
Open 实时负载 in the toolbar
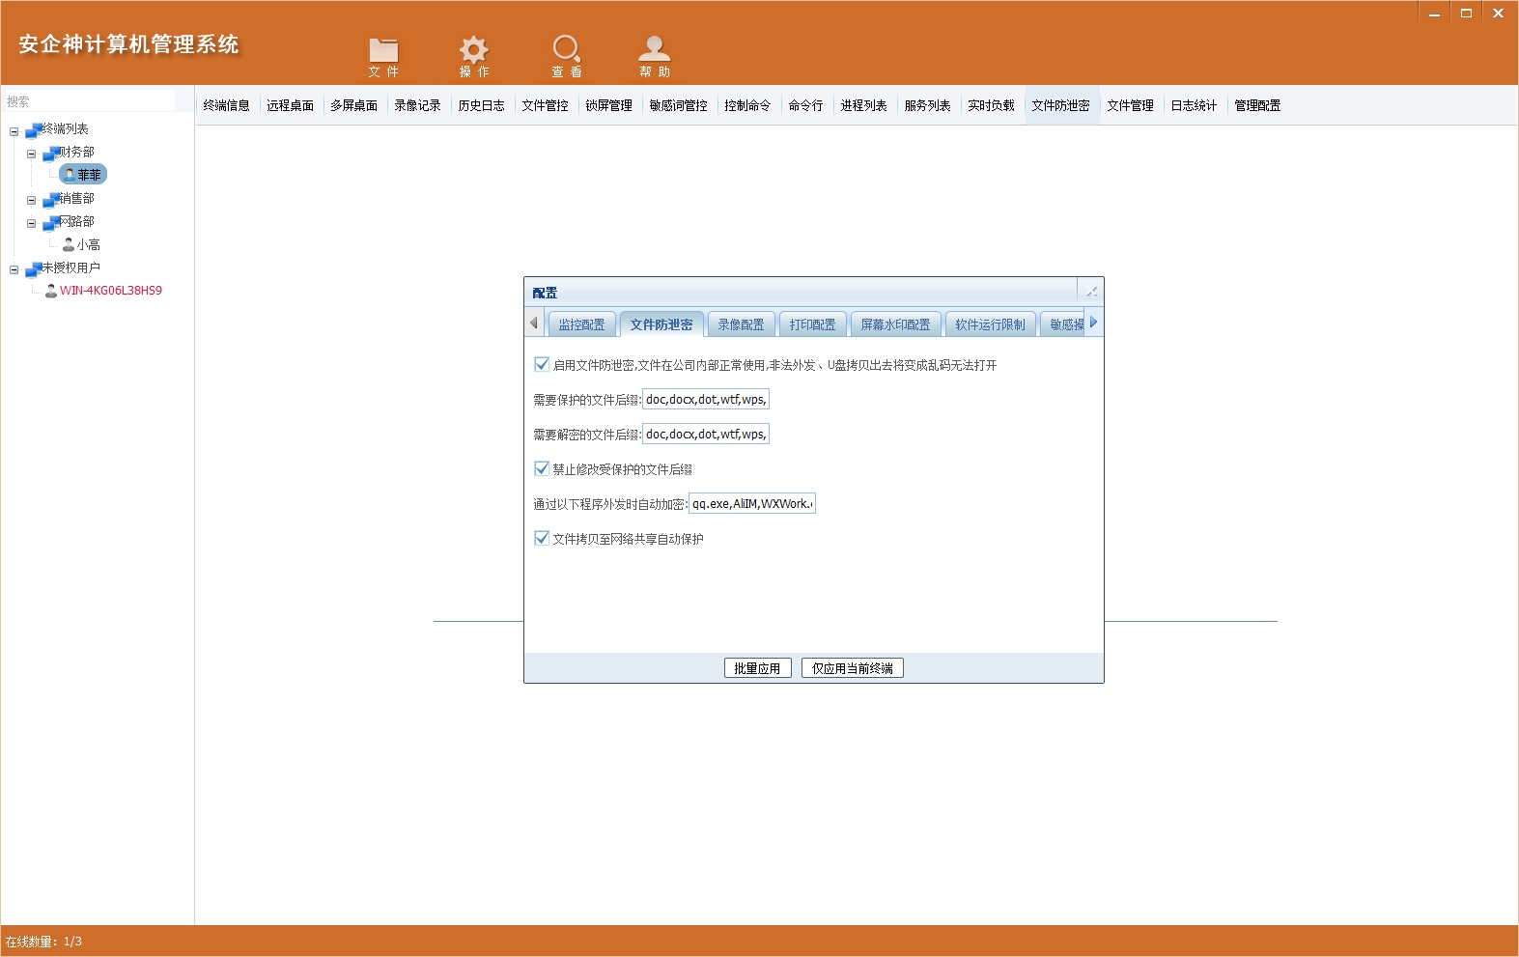992,105
